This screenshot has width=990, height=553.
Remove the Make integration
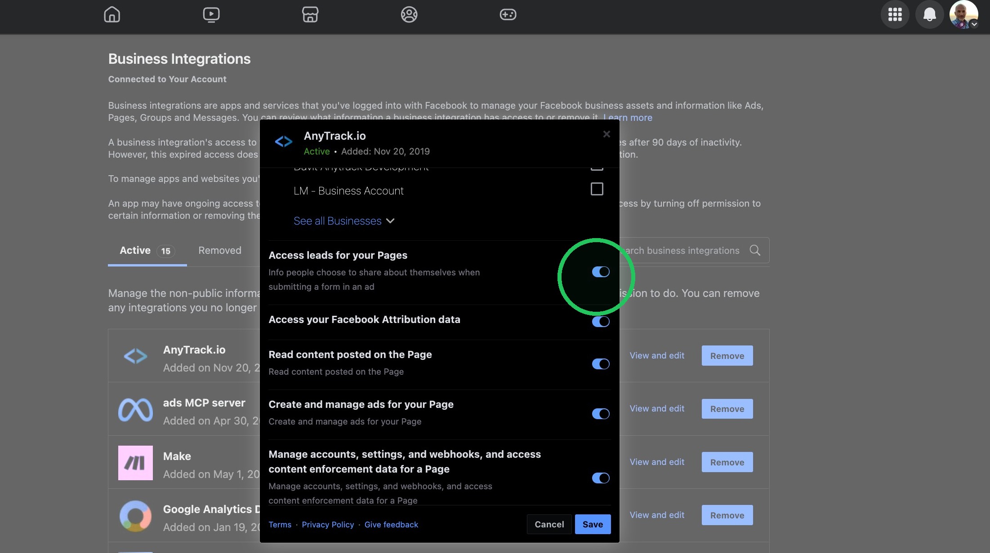tap(727, 462)
